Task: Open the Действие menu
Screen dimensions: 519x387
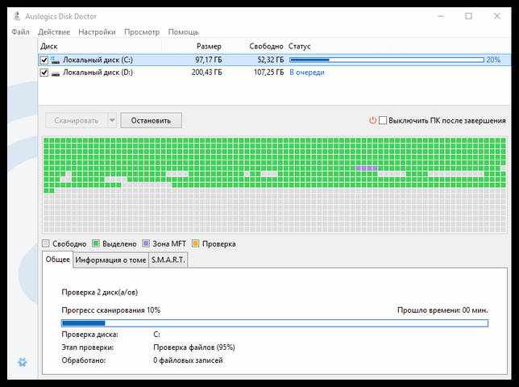Action: click(x=54, y=32)
